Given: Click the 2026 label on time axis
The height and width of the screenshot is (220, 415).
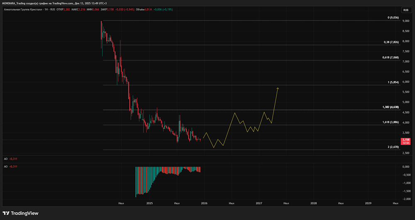Looking at the screenshot, I should tap(204, 203).
